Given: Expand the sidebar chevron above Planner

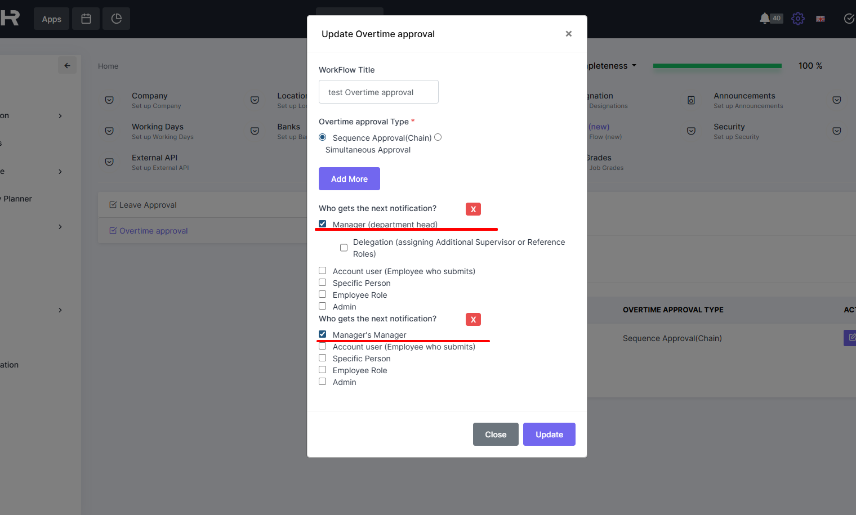Looking at the screenshot, I should (x=60, y=172).
